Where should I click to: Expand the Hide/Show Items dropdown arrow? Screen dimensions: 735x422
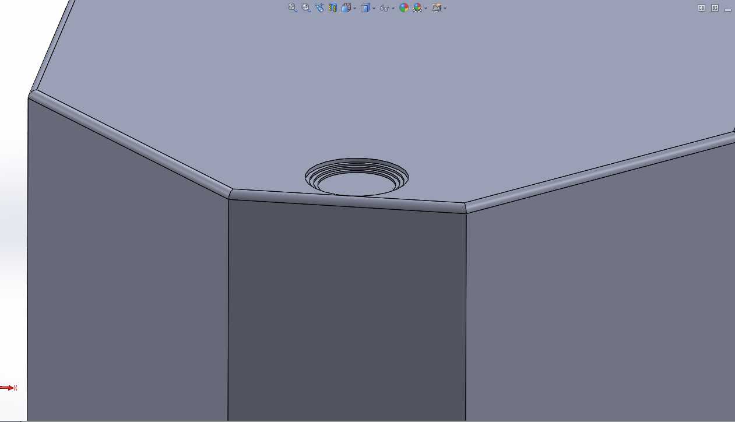point(393,8)
